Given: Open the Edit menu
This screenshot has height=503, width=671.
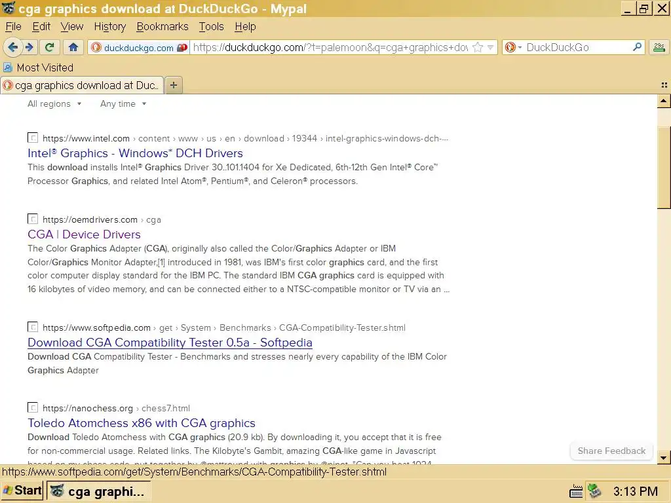Looking at the screenshot, I should (41, 26).
